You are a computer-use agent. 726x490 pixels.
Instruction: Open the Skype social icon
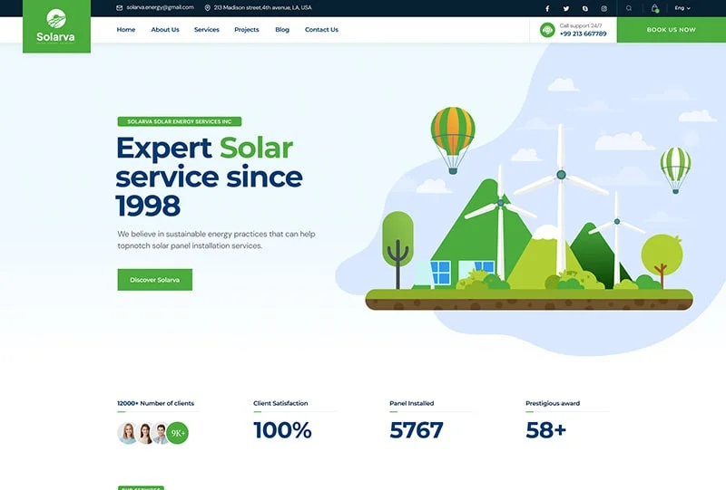point(585,8)
